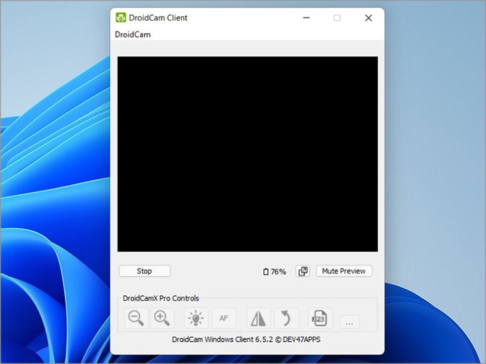Toggle the phone LED flash light icon
Screen dimensions: 486x364
click(x=196, y=318)
